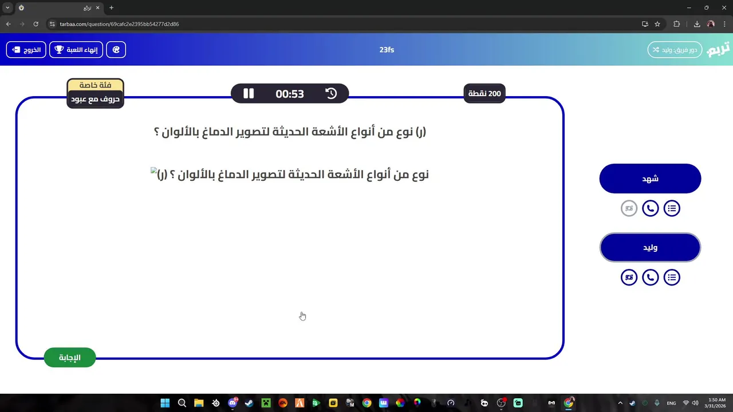
Task: Open File Explorer from the taskbar
Action: [199, 403]
